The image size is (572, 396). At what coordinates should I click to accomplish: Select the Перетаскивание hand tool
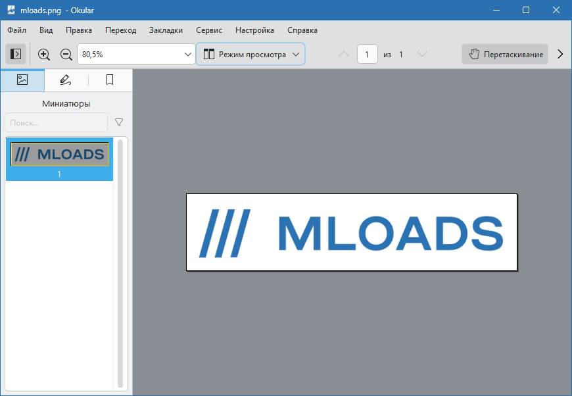[504, 54]
